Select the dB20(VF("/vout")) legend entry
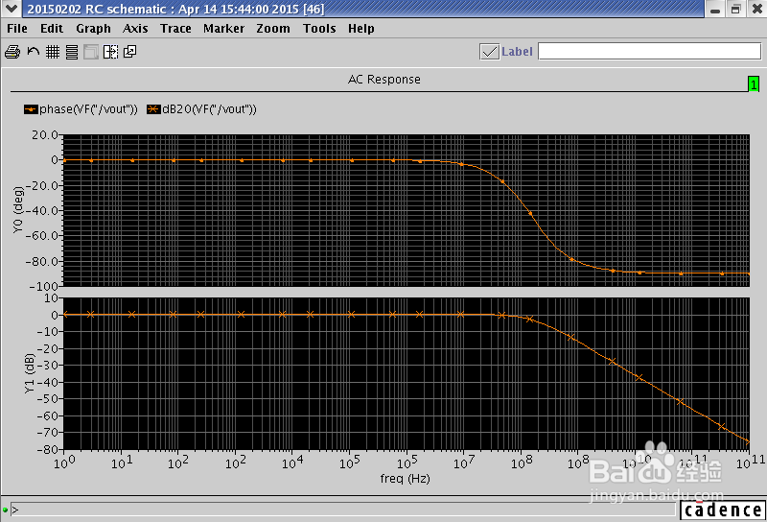This screenshot has width=767, height=522. [x=201, y=109]
